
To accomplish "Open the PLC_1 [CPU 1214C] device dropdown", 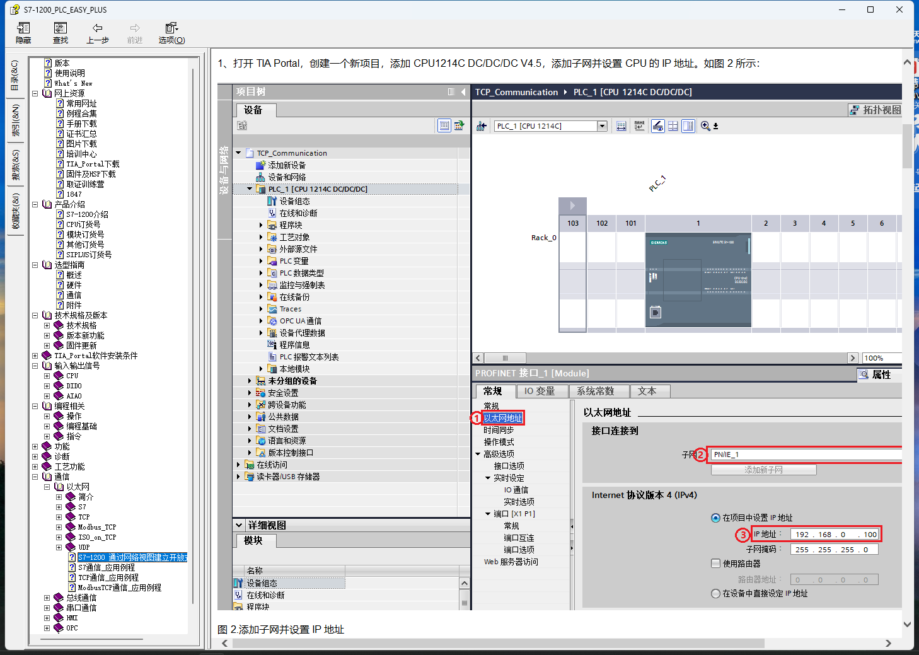I will pos(602,126).
